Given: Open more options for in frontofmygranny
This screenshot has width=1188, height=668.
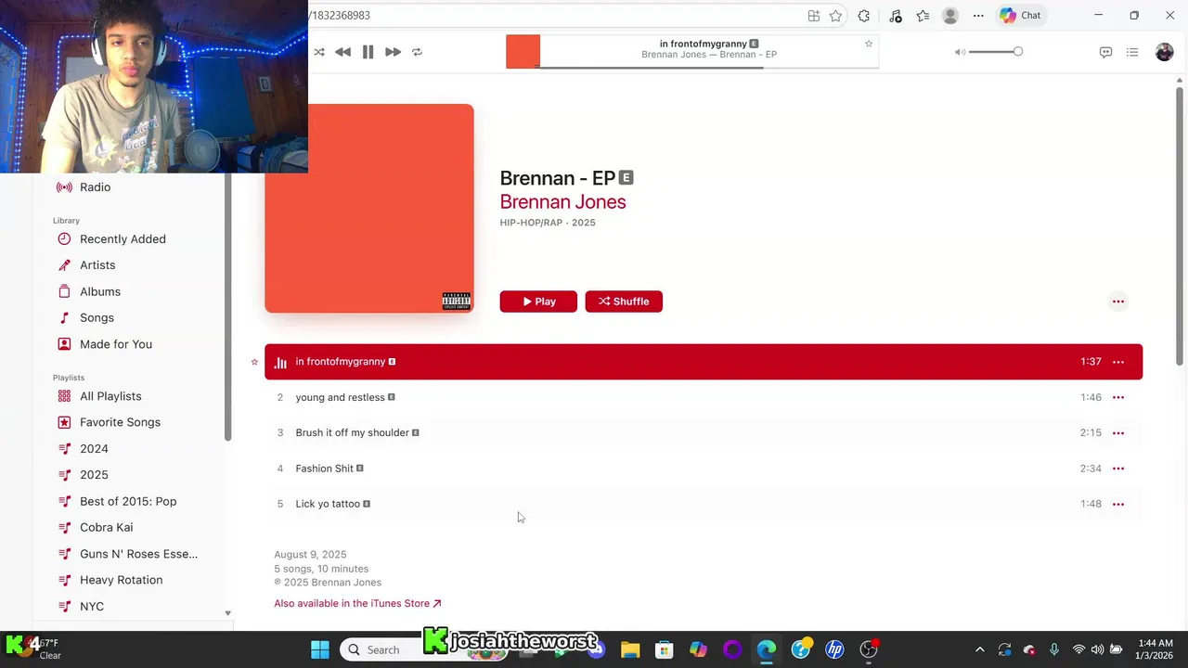Looking at the screenshot, I should tap(1118, 362).
